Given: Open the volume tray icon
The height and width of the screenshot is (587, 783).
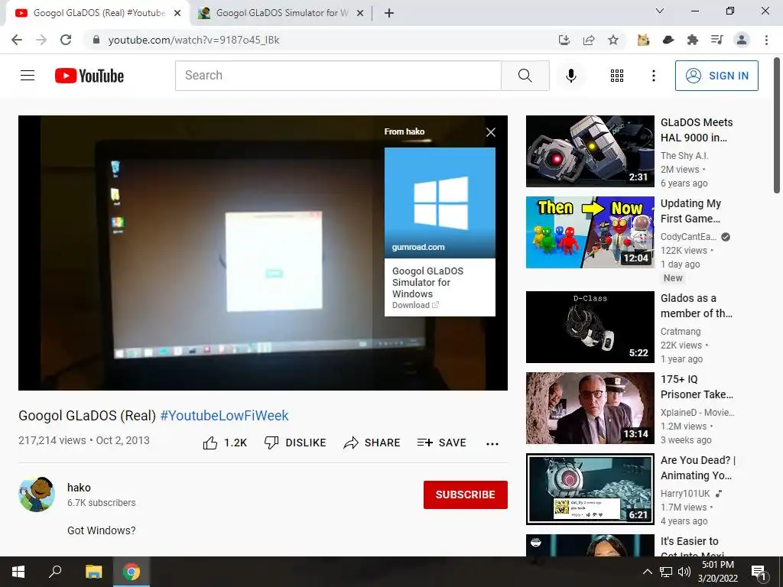Looking at the screenshot, I should (684, 572).
